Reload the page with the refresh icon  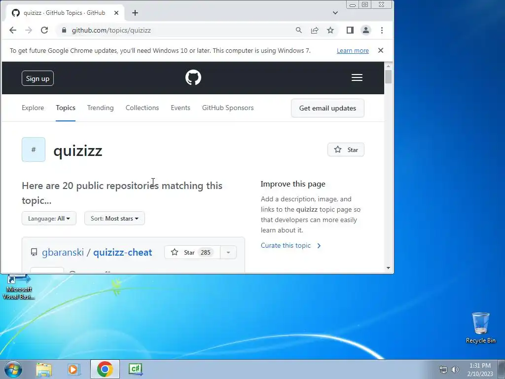(x=44, y=30)
